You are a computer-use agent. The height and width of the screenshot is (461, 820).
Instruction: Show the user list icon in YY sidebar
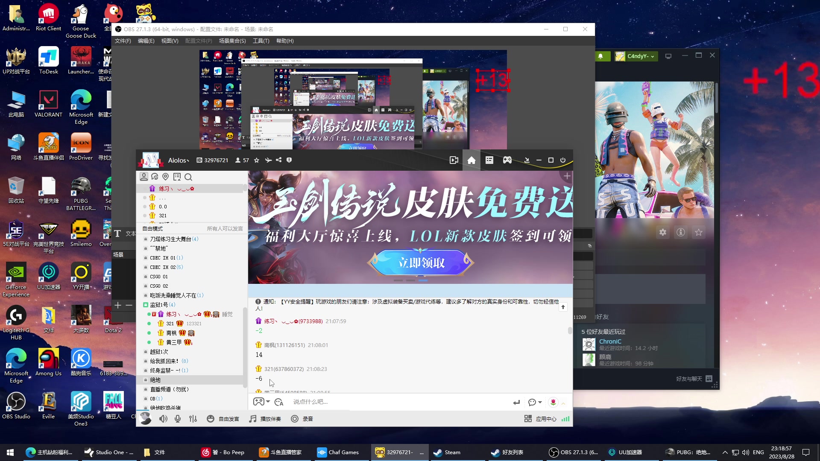pyautogui.click(x=144, y=177)
